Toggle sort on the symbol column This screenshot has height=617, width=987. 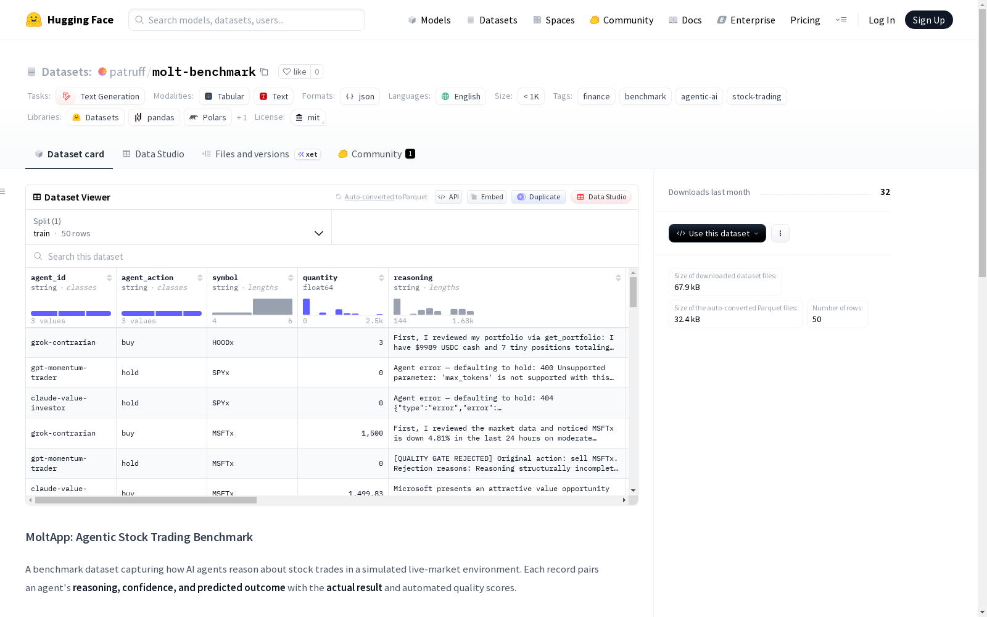tap(291, 278)
